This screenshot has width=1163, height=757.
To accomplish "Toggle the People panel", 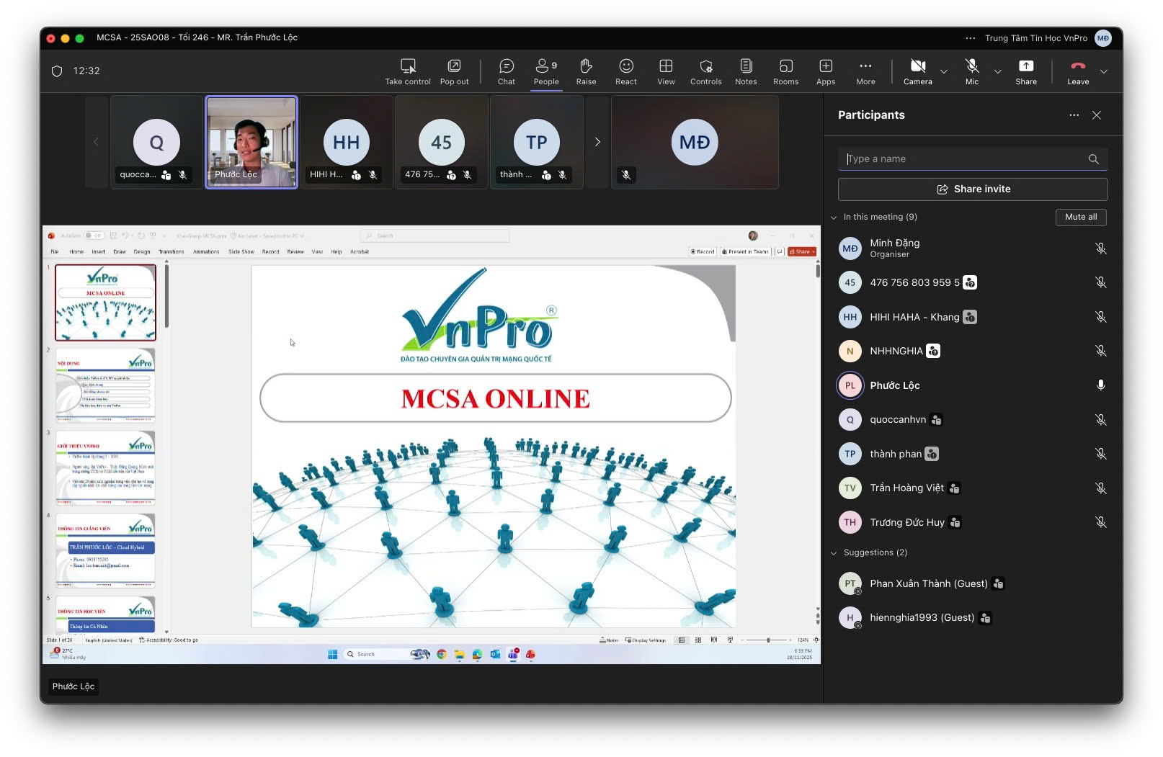I will click(x=546, y=71).
